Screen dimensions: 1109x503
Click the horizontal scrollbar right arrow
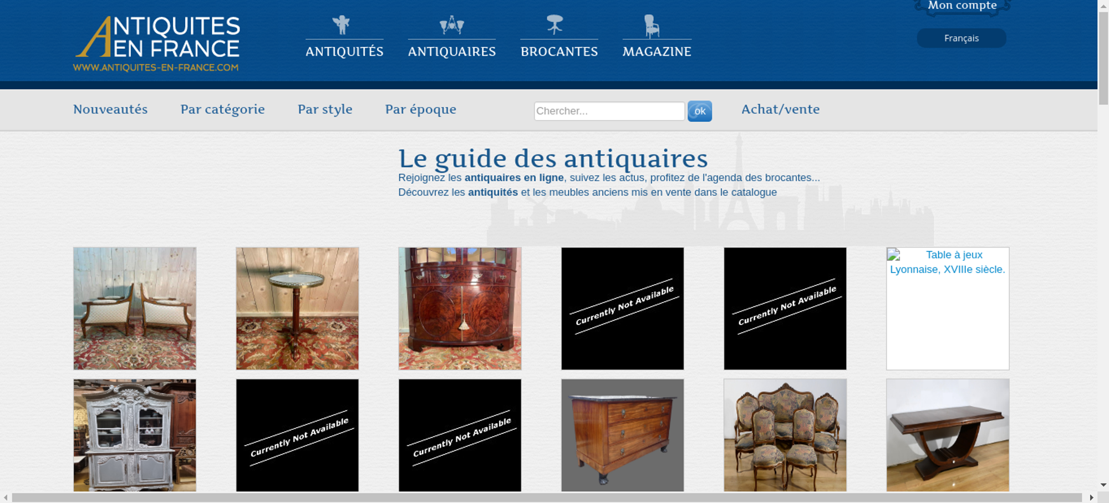point(1091,497)
